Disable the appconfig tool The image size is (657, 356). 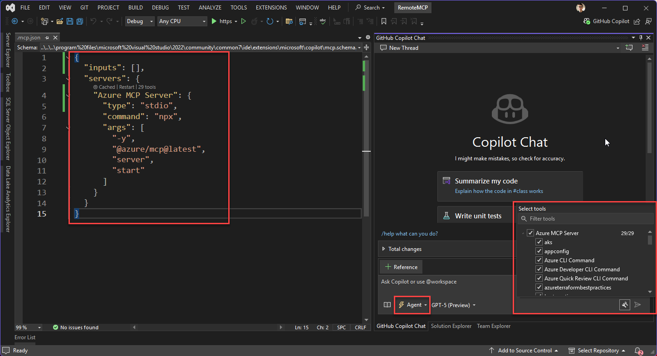point(539,251)
